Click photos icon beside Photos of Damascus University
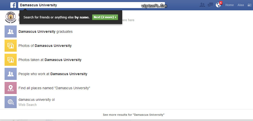253x121 pixels. (x=11, y=46)
